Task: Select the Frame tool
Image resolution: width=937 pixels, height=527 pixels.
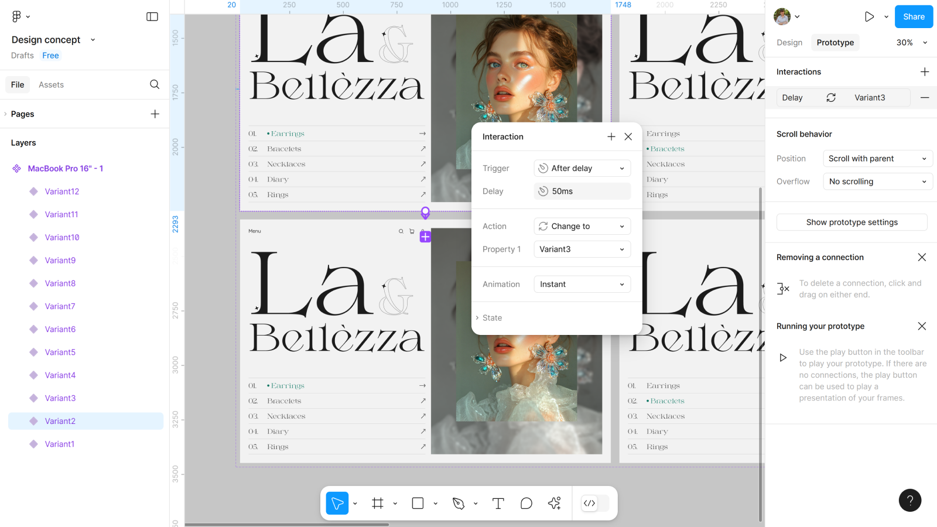Action: (378, 503)
